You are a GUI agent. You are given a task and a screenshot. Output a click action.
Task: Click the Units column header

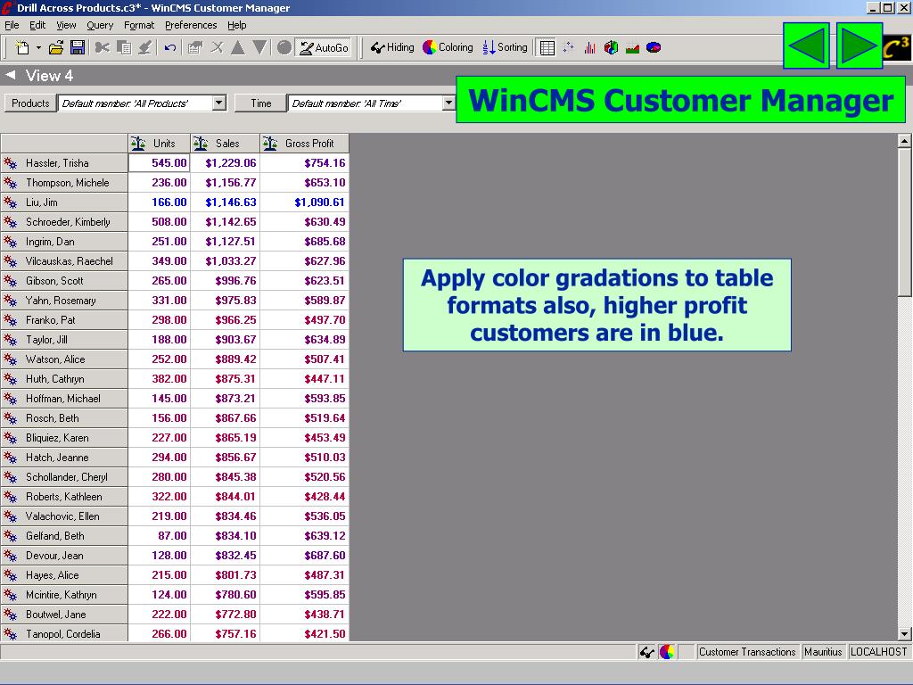[159, 144]
